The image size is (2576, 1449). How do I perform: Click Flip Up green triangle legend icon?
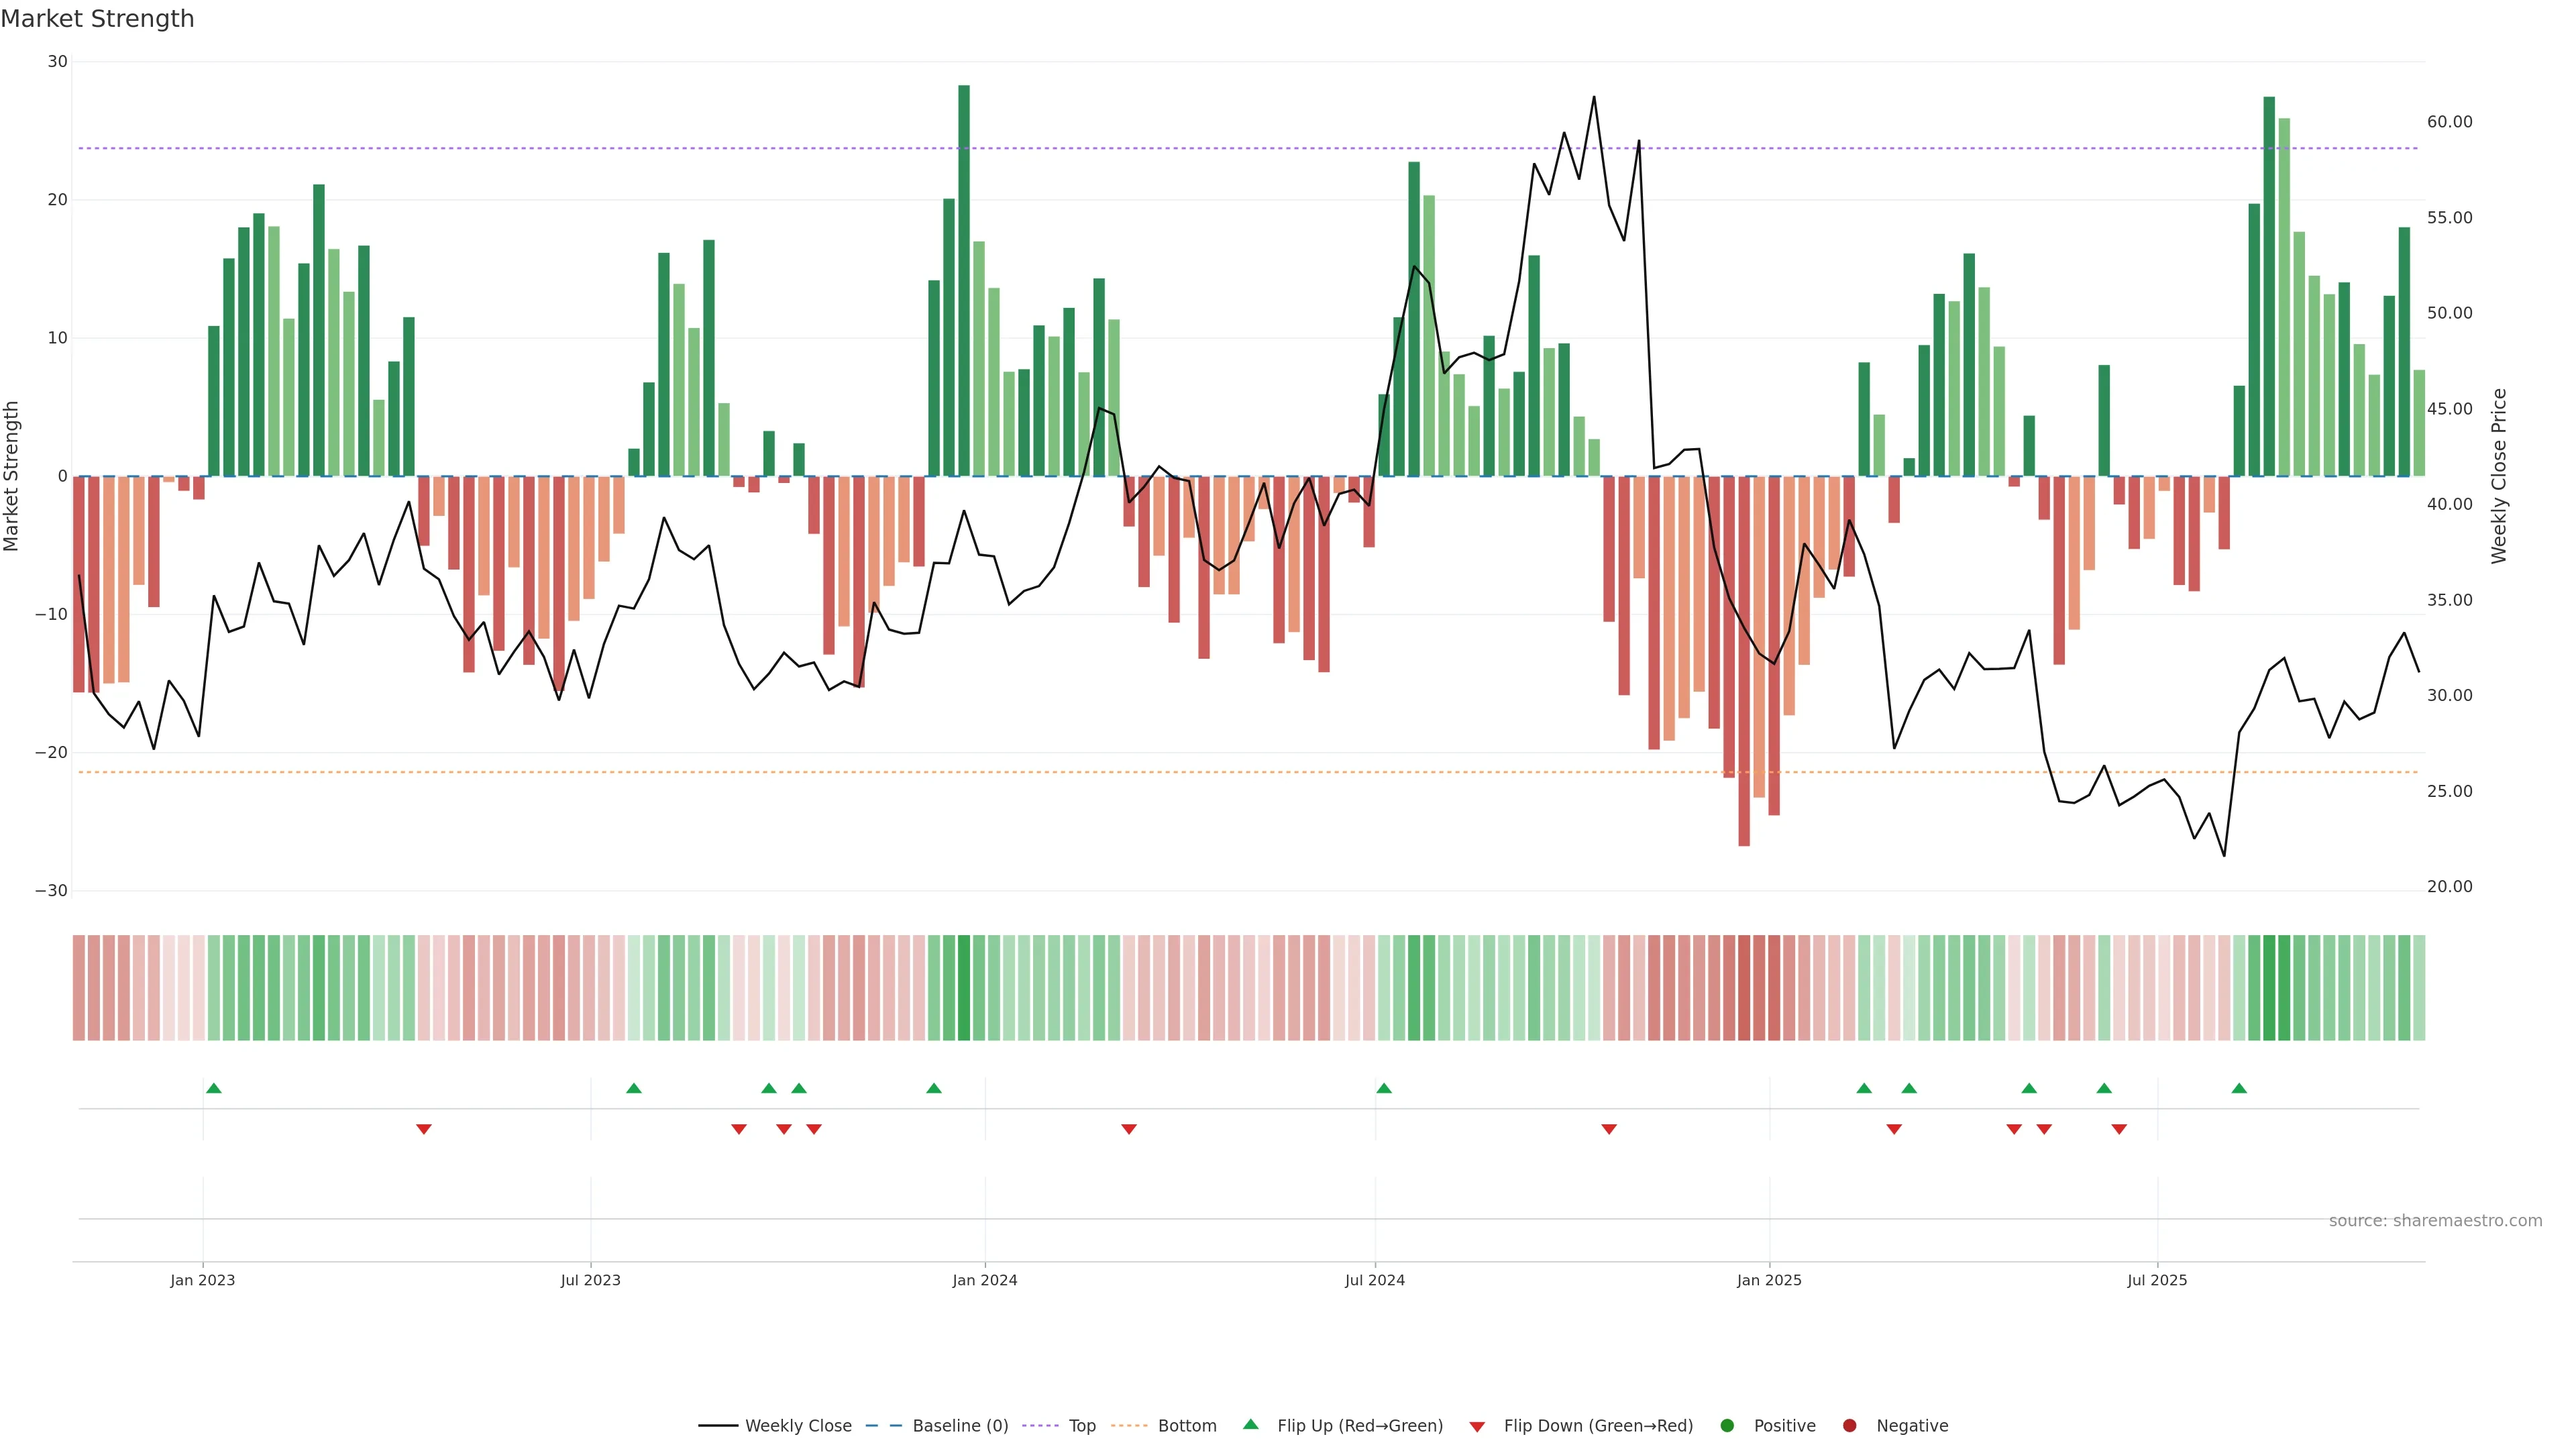point(1250,1424)
